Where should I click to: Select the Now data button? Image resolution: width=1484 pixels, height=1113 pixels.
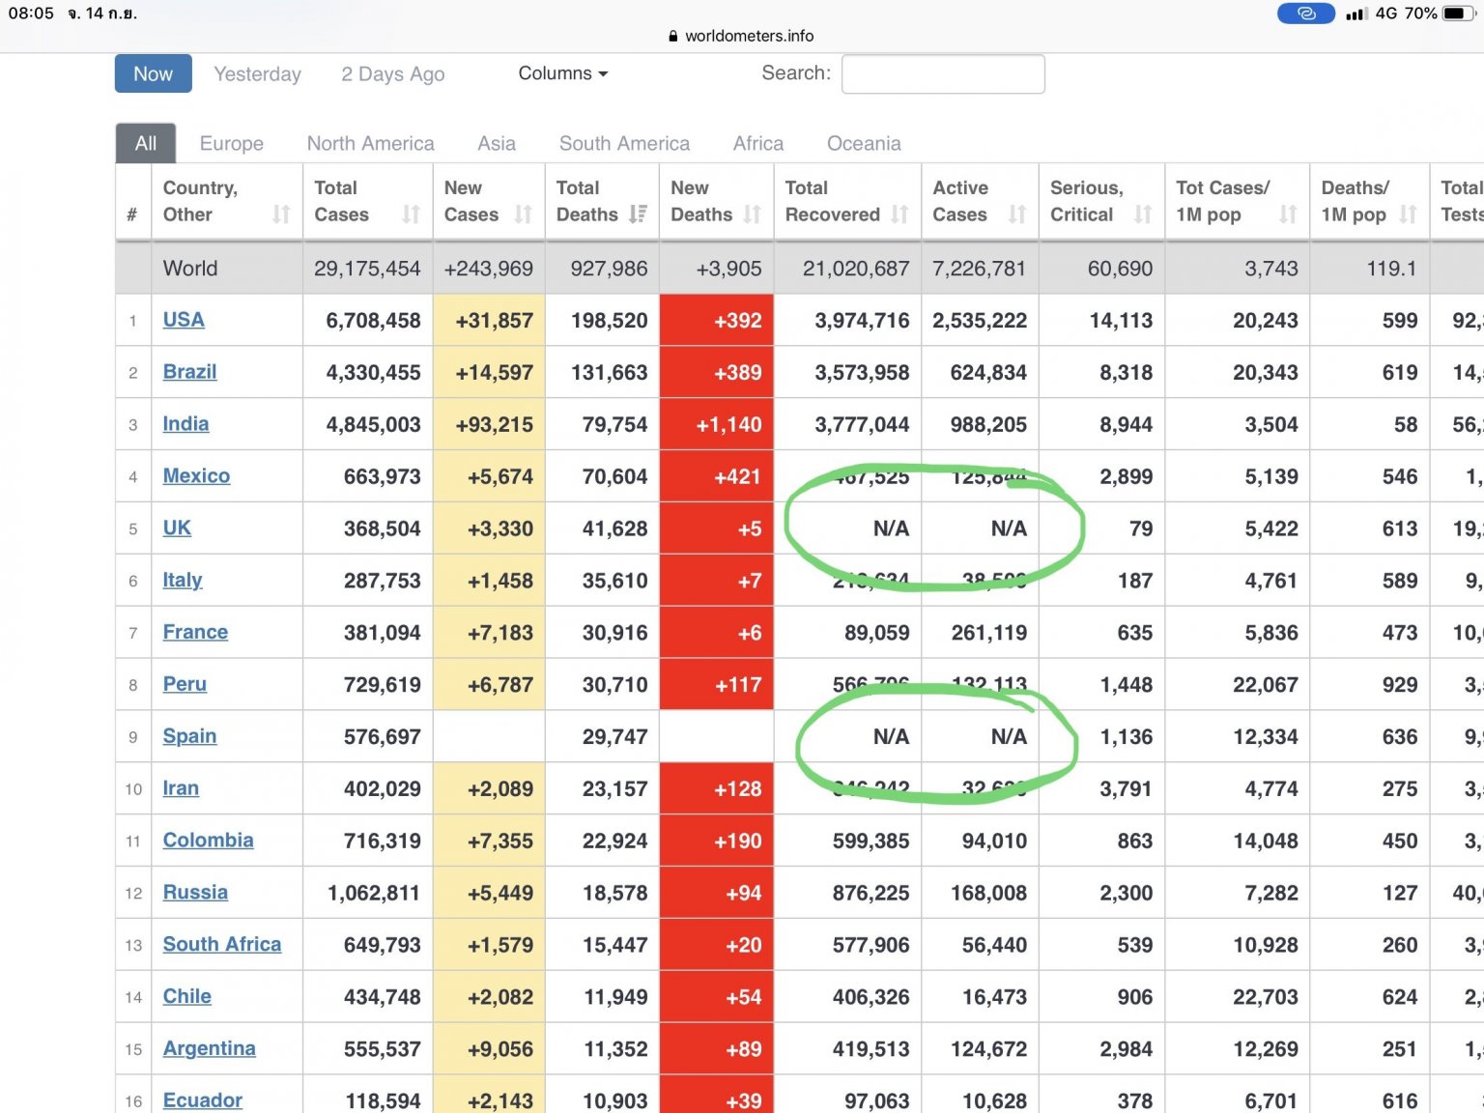(x=153, y=74)
